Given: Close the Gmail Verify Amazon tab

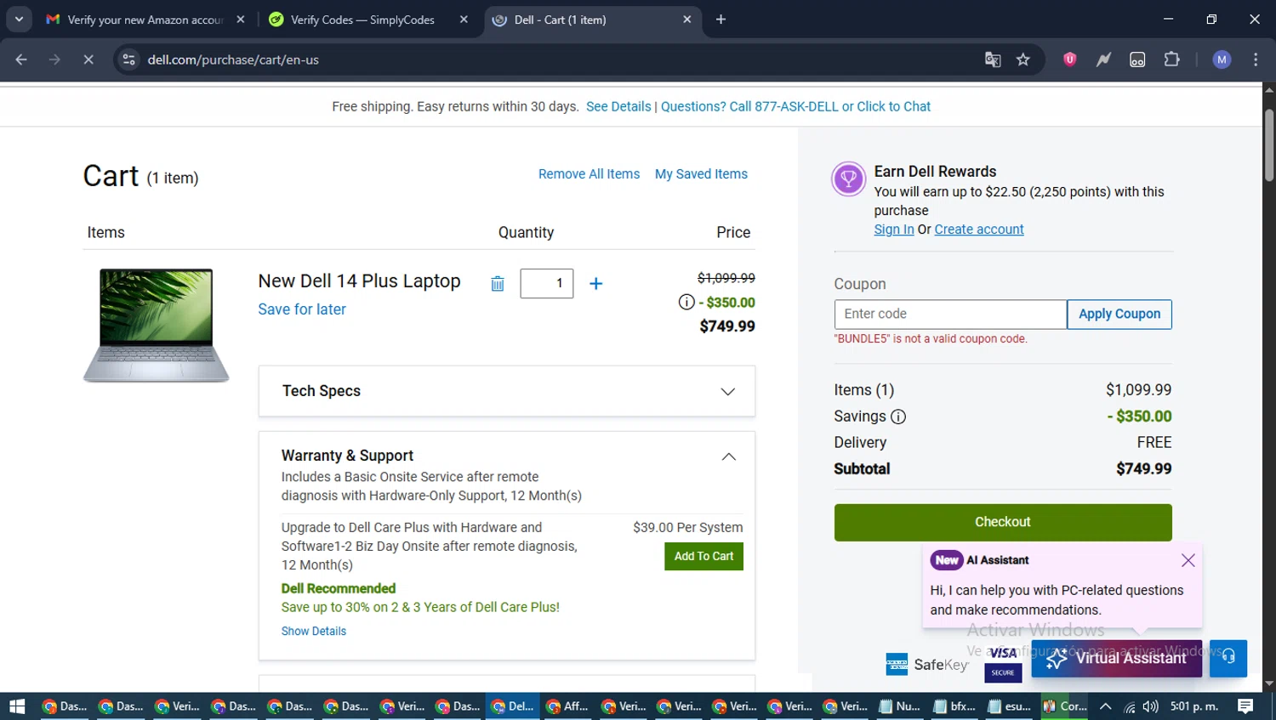Looking at the screenshot, I should tap(241, 19).
